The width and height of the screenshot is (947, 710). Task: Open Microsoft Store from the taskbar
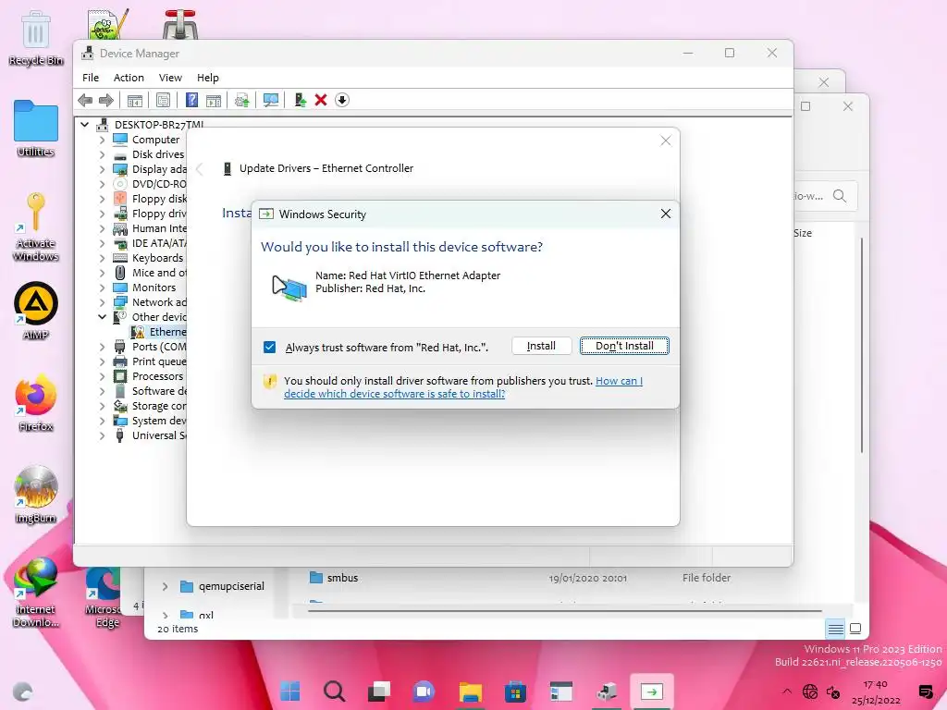pos(515,692)
